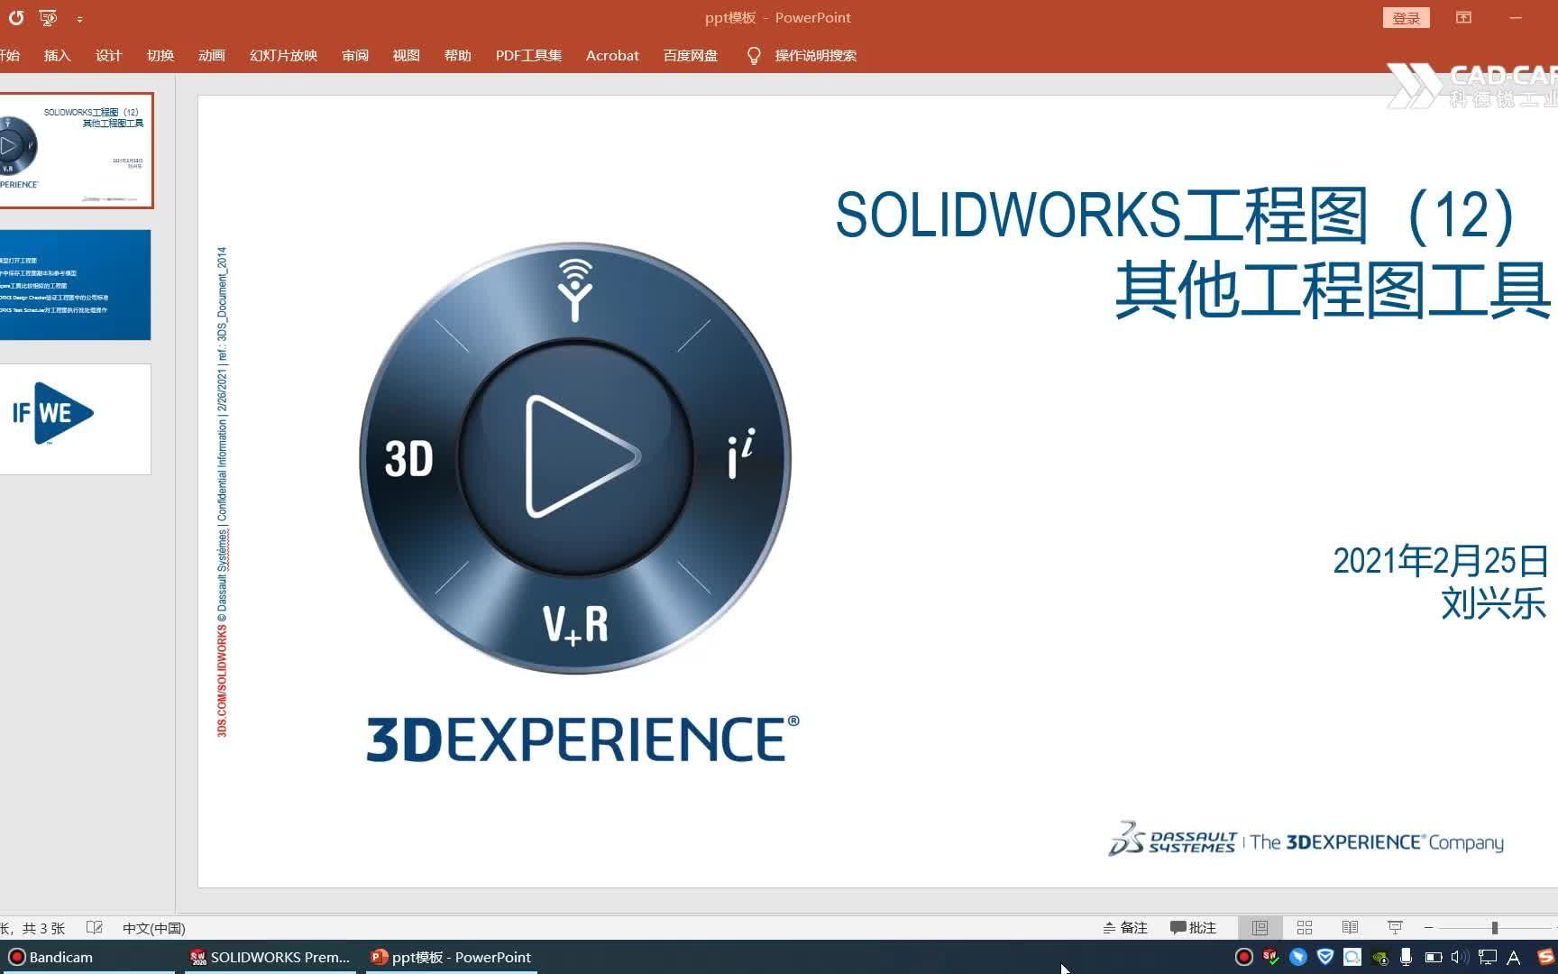Click the 登录 sign-in button
The height and width of the screenshot is (974, 1558).
(1406, 17)
